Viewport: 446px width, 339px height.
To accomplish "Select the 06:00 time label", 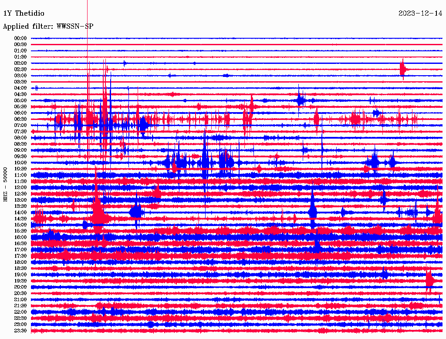I will pos(20,113).
